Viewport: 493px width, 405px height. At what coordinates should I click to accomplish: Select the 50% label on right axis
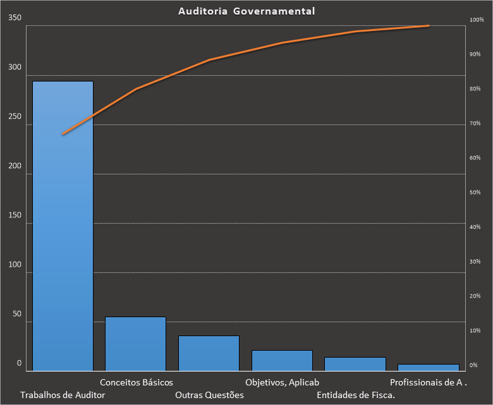[474, 193]
